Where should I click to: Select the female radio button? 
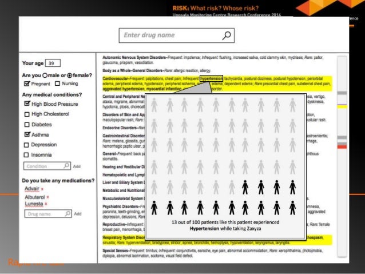(x=70, y=76)
